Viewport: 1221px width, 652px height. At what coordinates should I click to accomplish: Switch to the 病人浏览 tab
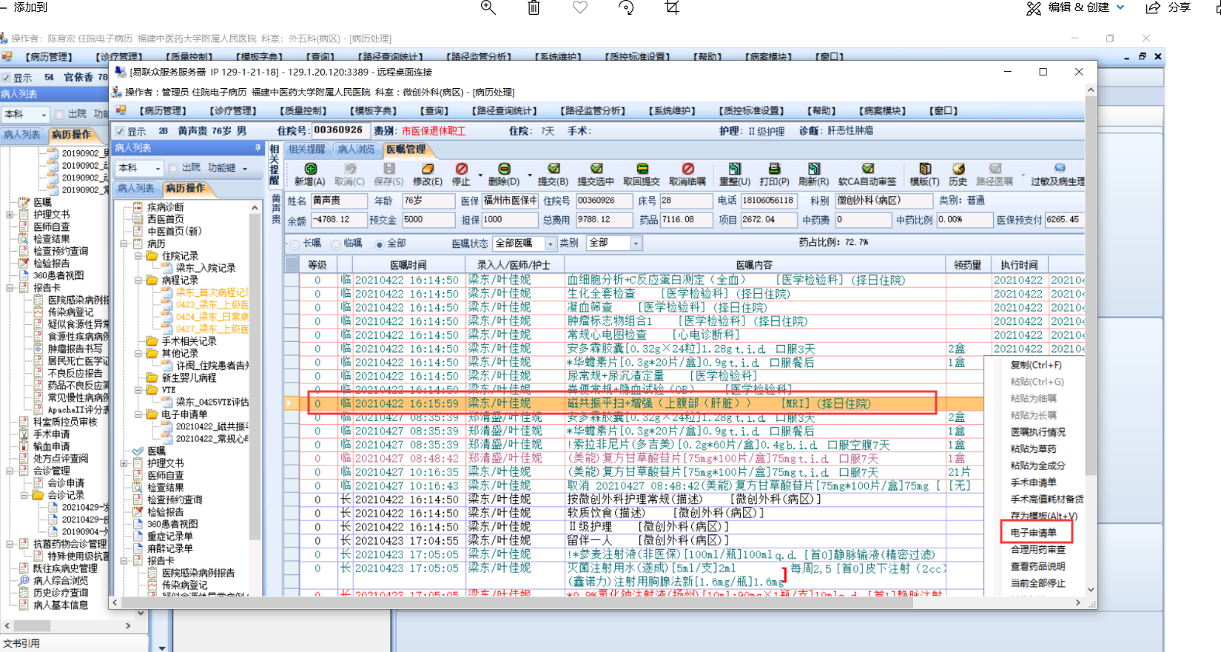point(355,149)
